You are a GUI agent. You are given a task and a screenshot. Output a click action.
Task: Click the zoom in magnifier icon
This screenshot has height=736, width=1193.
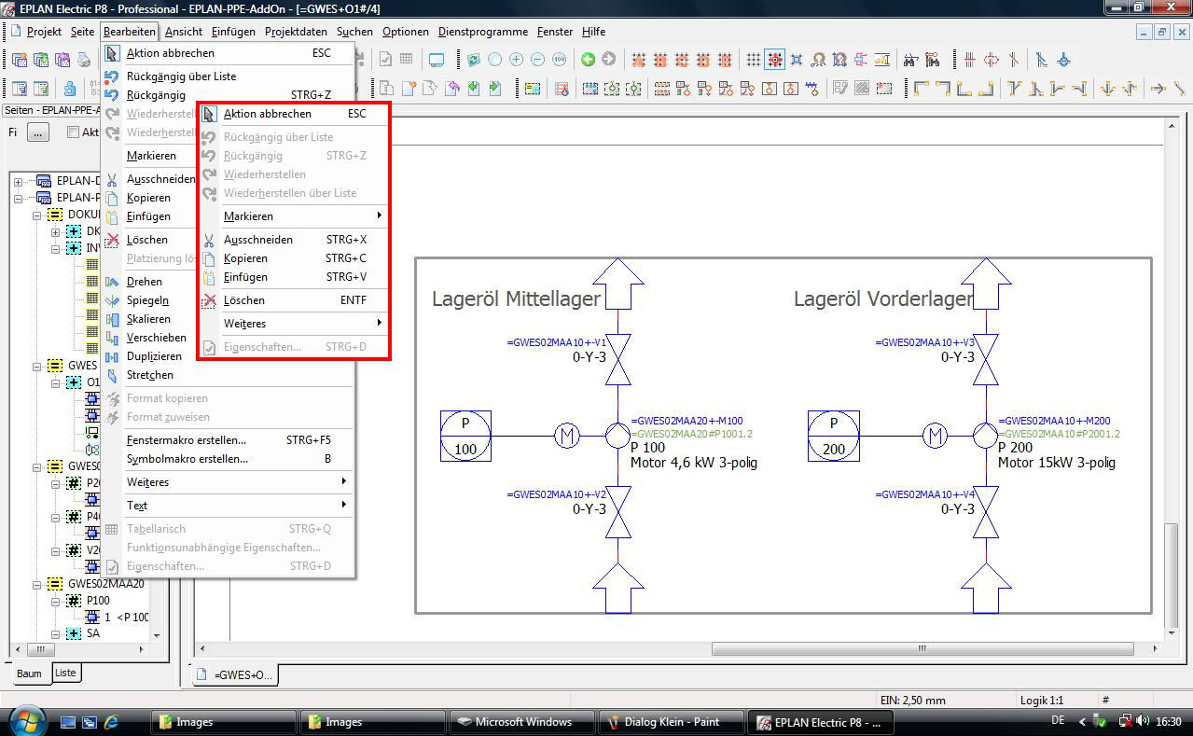pyautogui.click(x=516, y=60)
